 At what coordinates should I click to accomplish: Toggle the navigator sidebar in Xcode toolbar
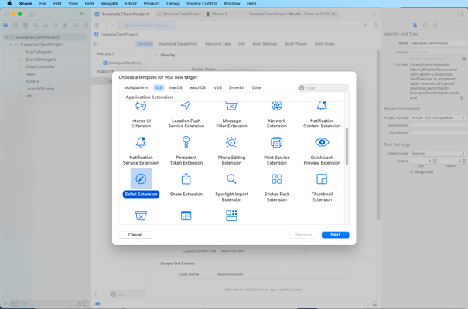(x=32, y=14)
